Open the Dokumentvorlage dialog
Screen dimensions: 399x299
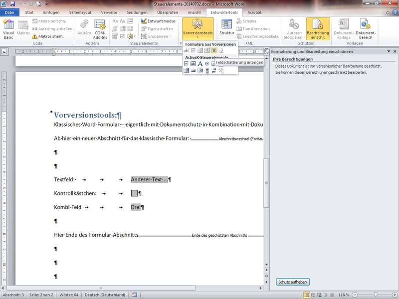pyautogui.click(x=344, y=29)
